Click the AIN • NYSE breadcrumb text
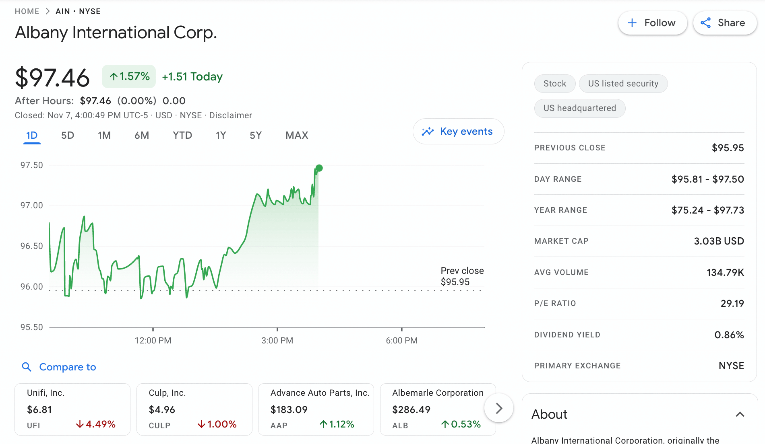The width and height of the screenshot is (765, 444). [78, 11]
